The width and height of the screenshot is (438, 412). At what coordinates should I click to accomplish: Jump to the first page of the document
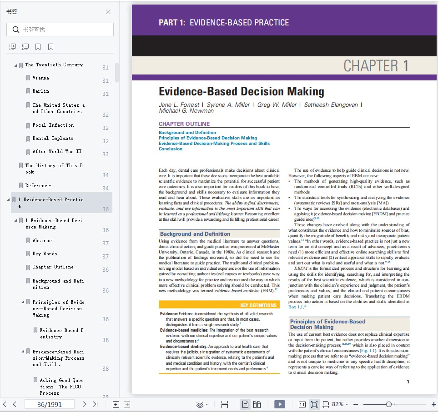4,404
